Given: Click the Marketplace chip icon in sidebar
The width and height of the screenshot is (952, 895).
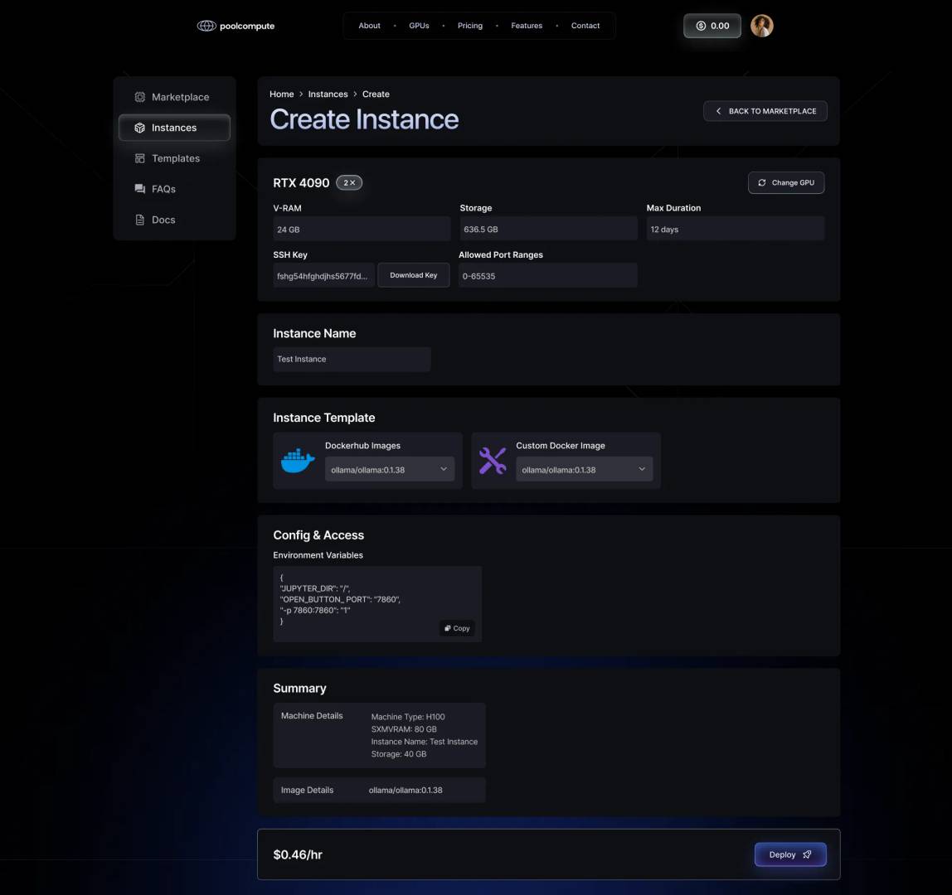Looking at the screenshot, I should pyautogui.click(x=139, y=97).
